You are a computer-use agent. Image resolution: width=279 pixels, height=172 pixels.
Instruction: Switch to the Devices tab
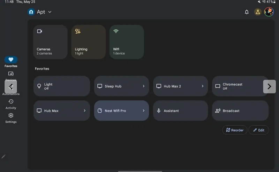(11, 76)
